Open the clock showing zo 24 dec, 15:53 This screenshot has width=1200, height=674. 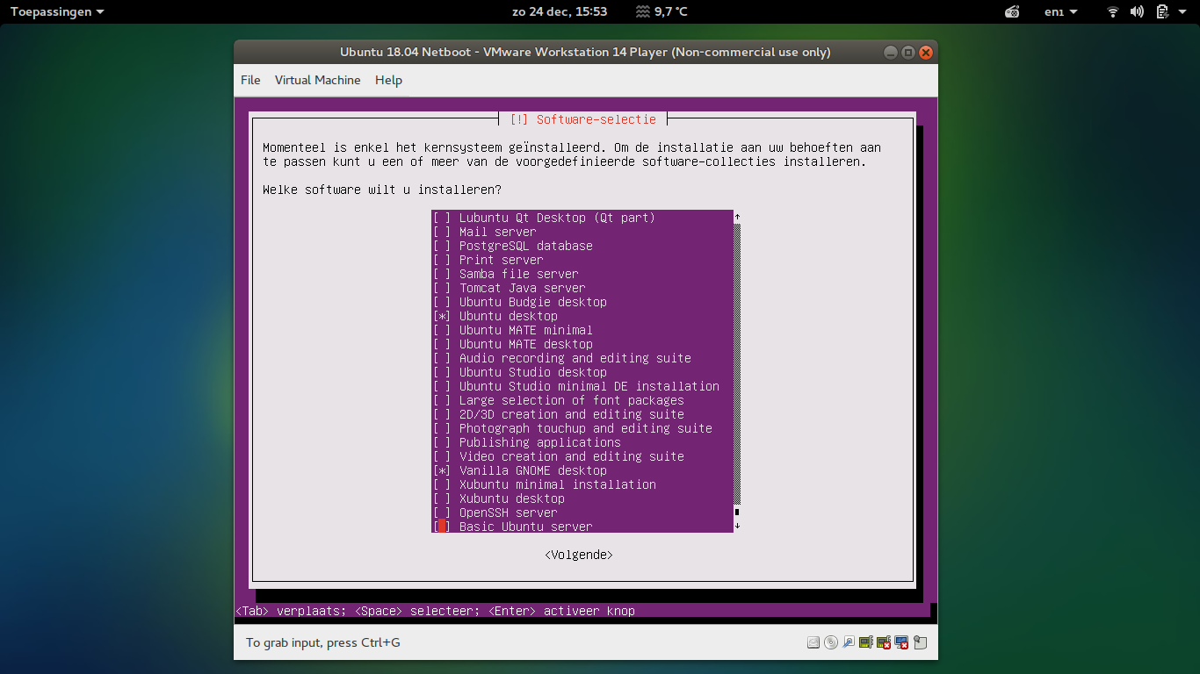tap(560, 11)
